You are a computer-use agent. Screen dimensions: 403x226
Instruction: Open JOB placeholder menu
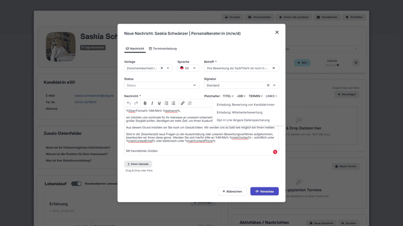coord(241,96)
